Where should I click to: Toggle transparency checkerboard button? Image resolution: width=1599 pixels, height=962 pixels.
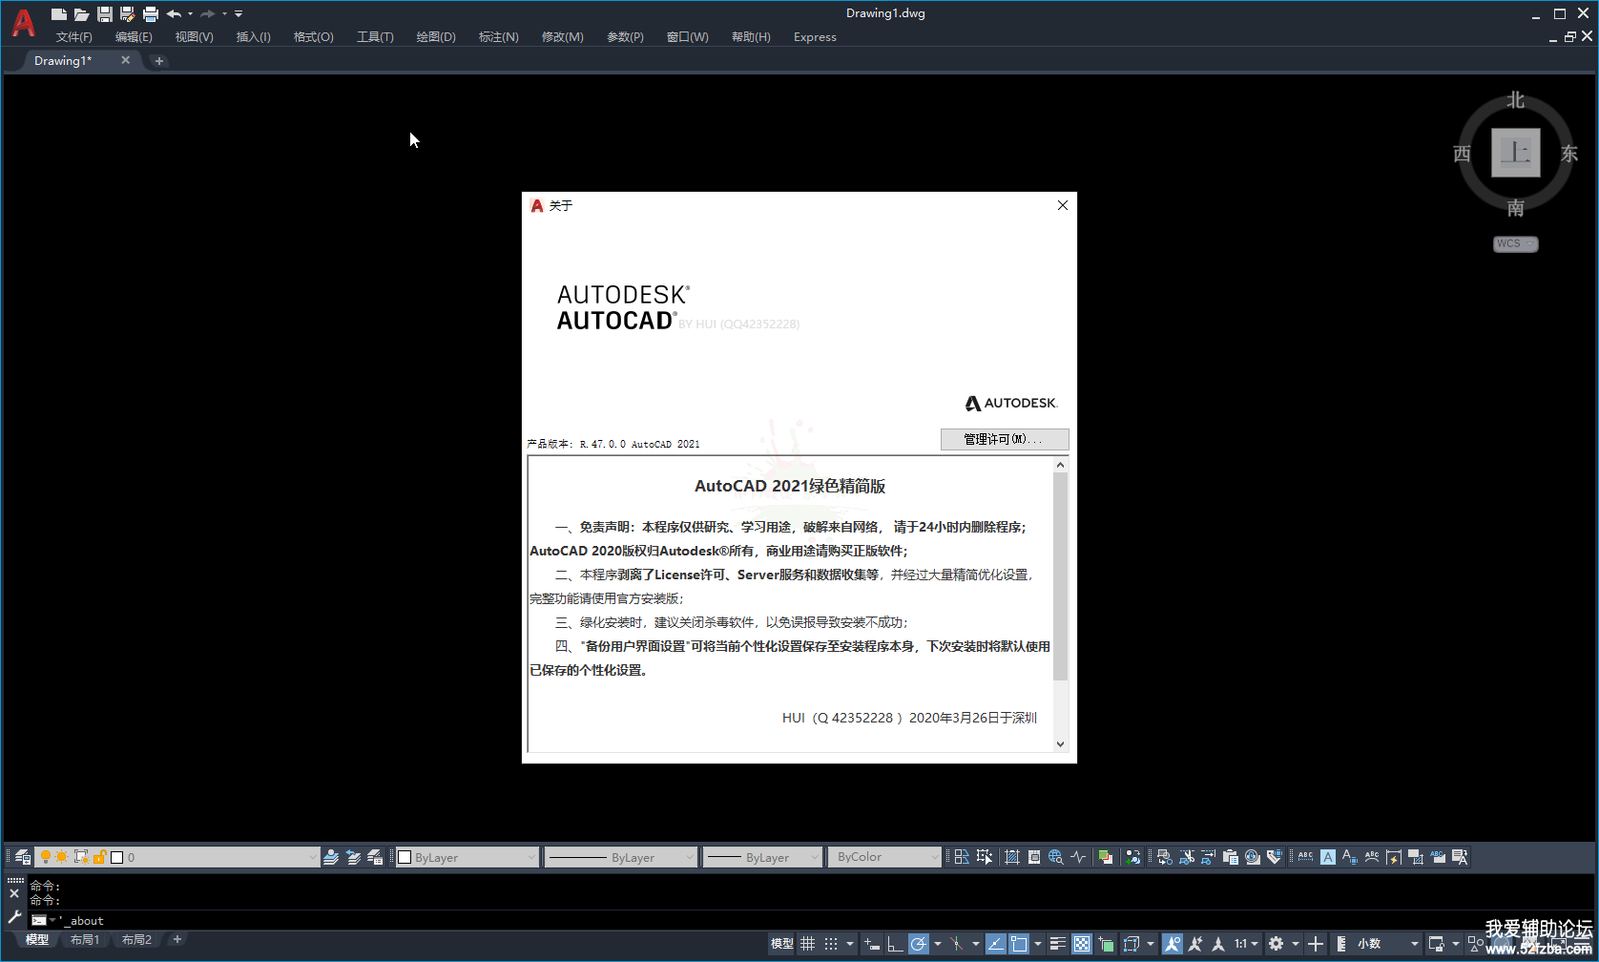click(x=1082, y=944)
